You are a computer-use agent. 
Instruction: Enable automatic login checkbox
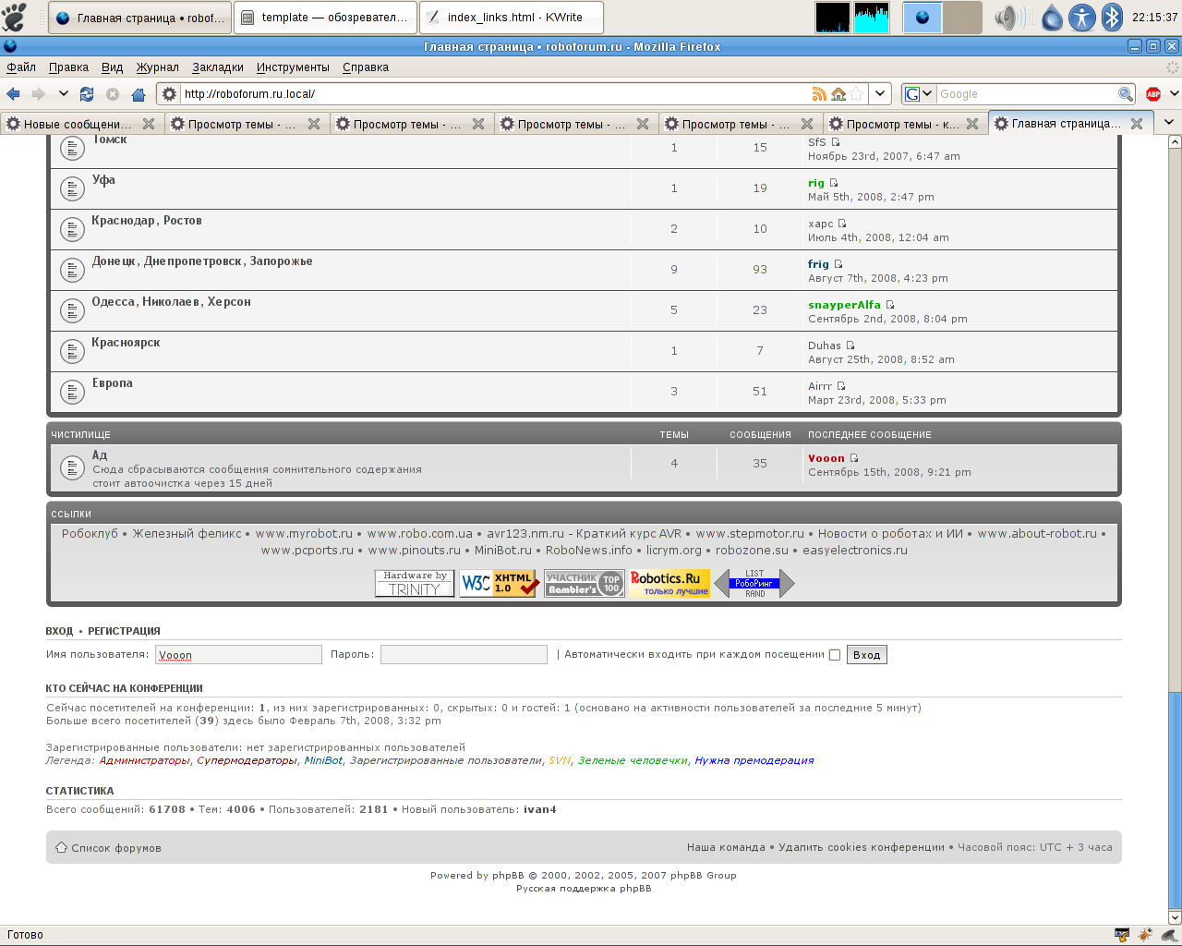click(835, 655)
